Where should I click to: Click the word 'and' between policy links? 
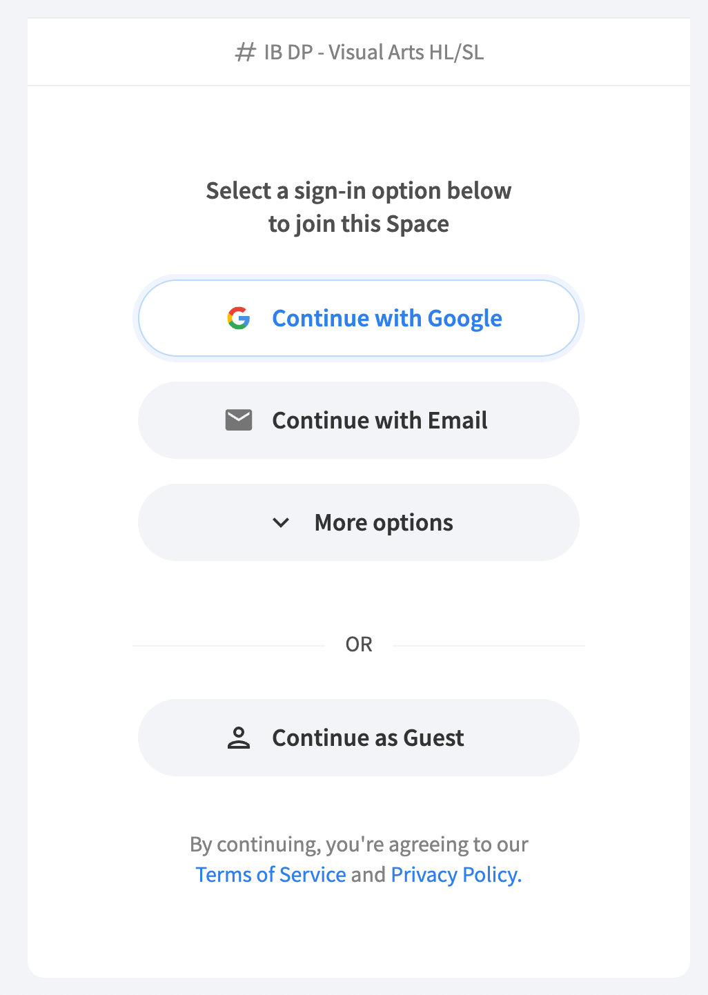click(x=368, y=874)
